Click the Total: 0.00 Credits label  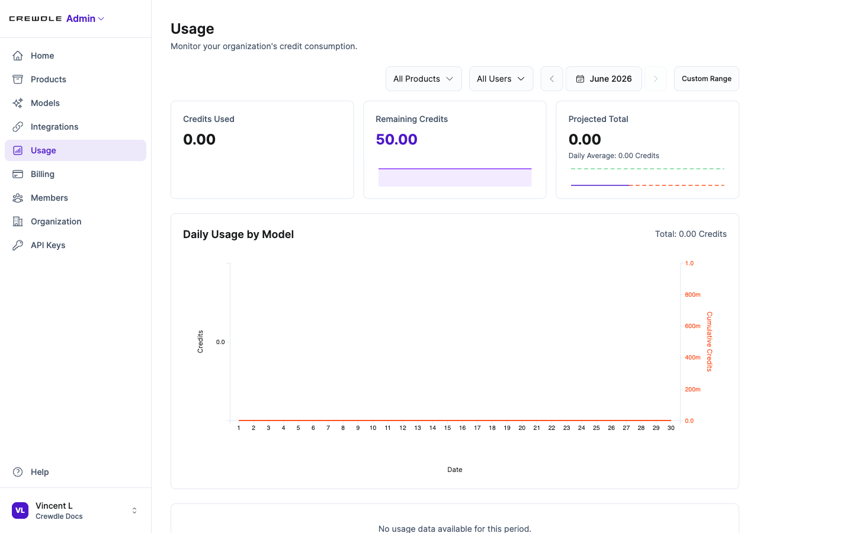pyautogui.click(x=691, y=234)
